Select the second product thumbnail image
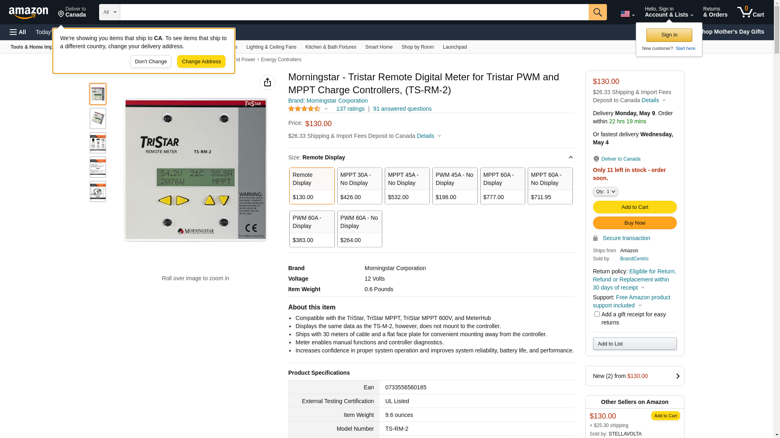 (98, 118)
